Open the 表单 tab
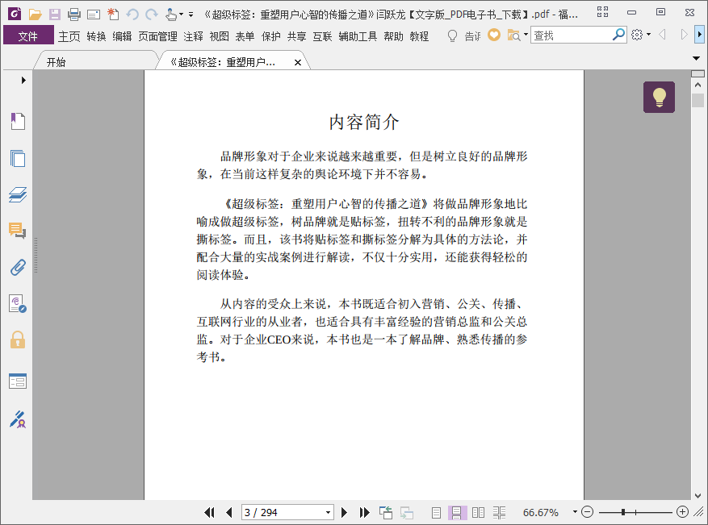 pyautogui.click(x=245, y=36)
